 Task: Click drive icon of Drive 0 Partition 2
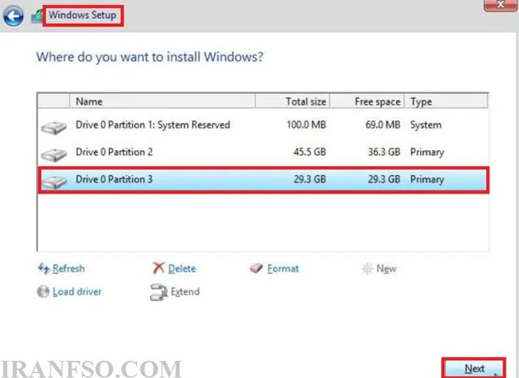point(54,155)
